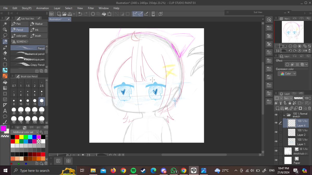Pick the magenta swatch in Additional color set
The width and height of the screenshot is (312, 175).
coord(39,137)
